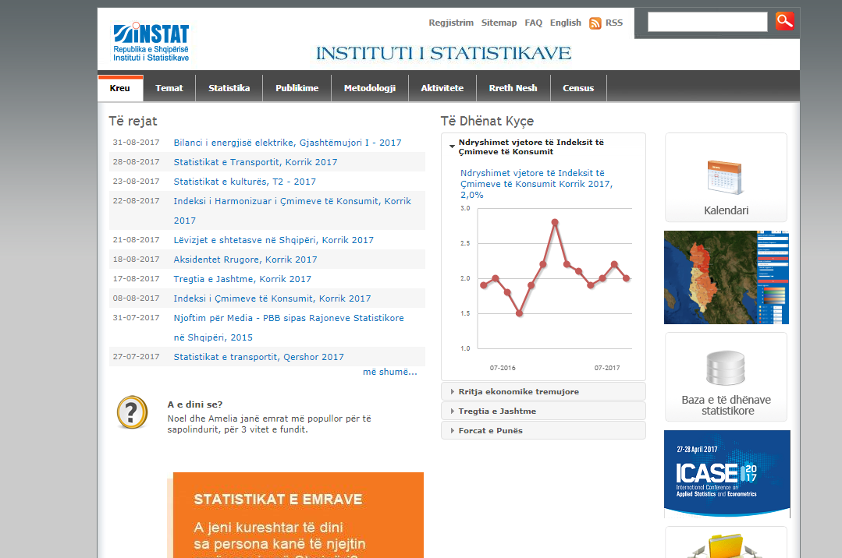Viewport: 842px width, 558px height.
Task: Click the Të rejat heading
Action: pos(133,122)
